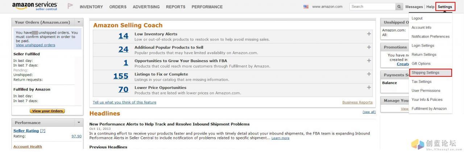Open the INVENTORY navigation menu
This screenshot has height=153, width=464.
(91, 7)
